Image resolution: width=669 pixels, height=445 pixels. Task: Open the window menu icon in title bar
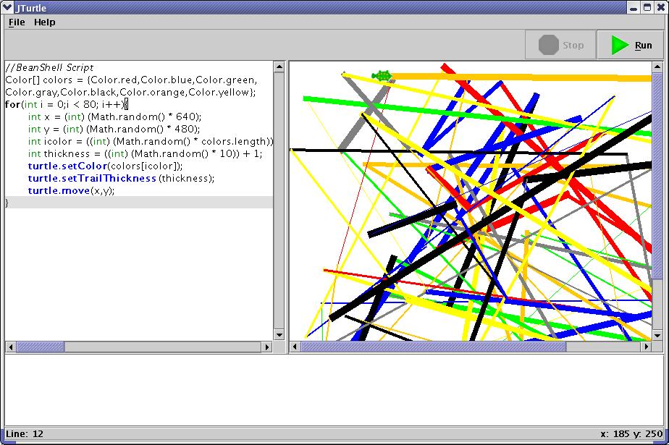[x=7, y=7]
